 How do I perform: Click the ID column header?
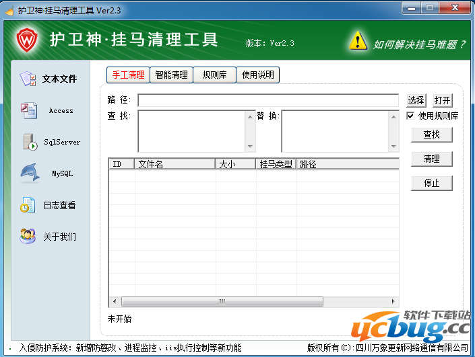coord(122,164)
